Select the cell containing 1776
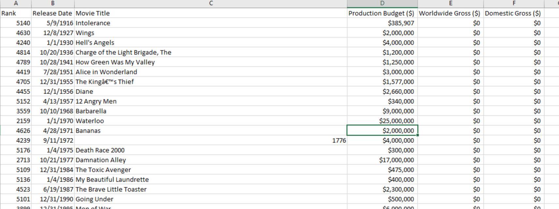 click(x=211, y=140)
